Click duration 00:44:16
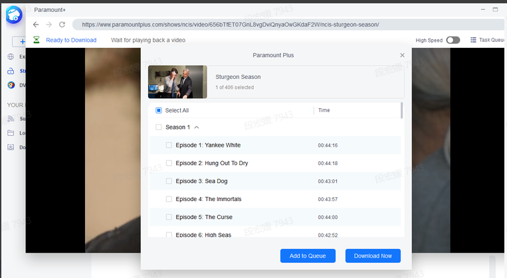The height and width of the screenshot is (278, 507). [x=328, y=145]
